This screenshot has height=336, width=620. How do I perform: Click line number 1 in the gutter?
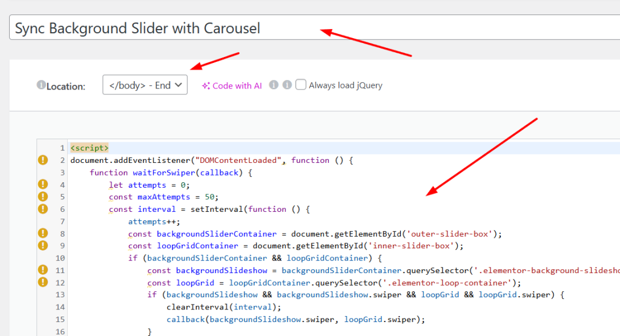(x=62, y=148)
